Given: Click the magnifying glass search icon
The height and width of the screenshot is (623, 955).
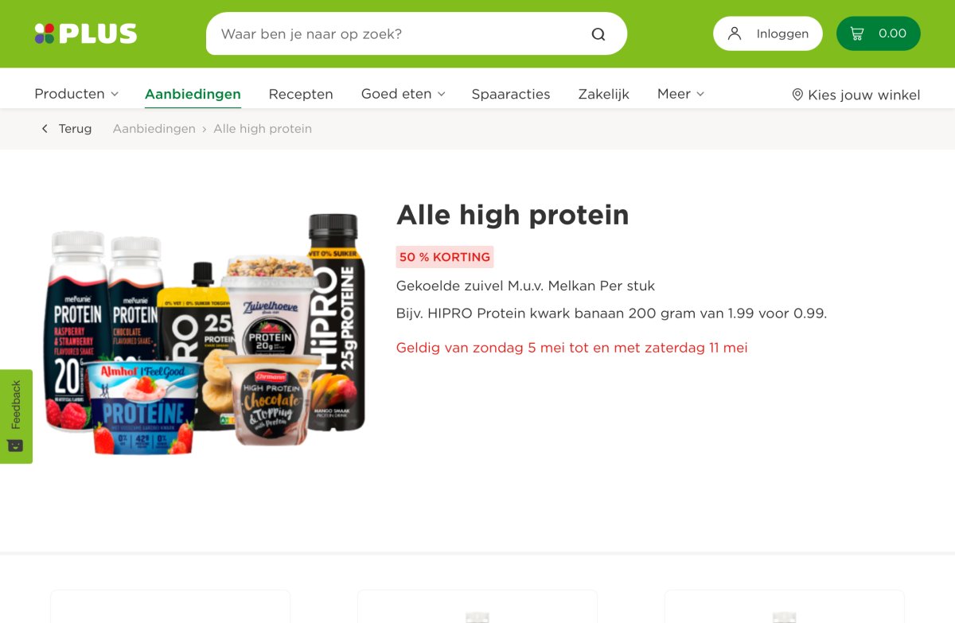Looking at the screenshot, I should [598, 34].
